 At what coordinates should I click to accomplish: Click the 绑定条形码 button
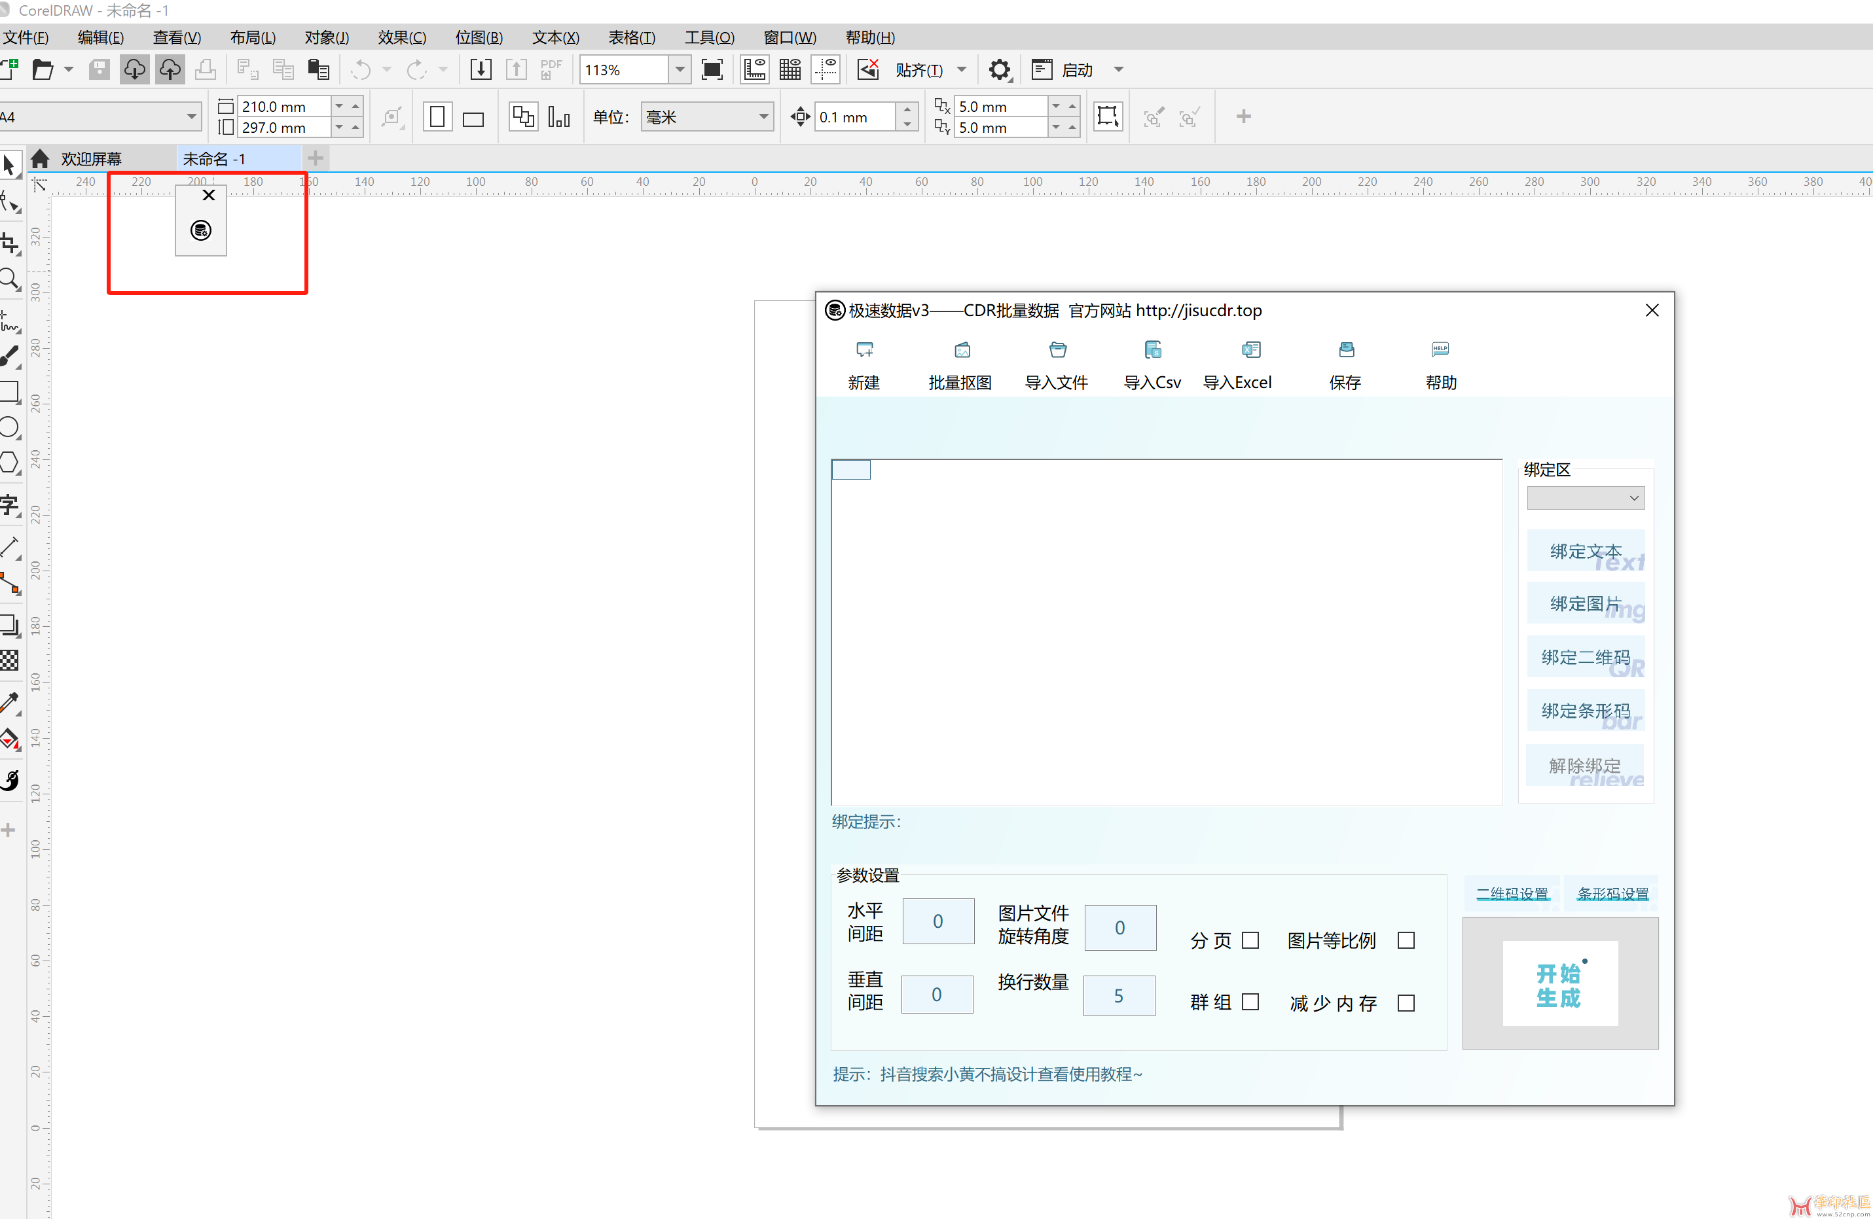click(x=1586, y=710)
